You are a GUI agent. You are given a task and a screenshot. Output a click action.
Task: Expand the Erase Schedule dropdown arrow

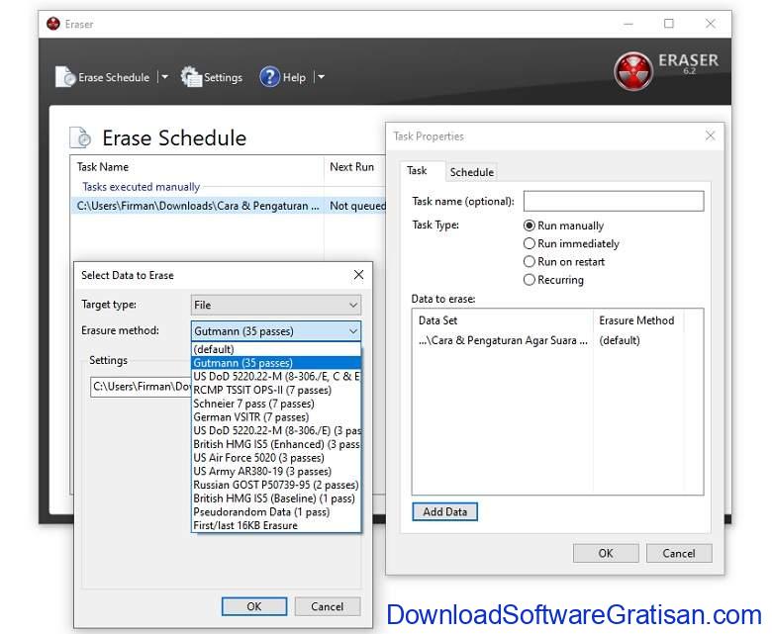coord(165,77)
